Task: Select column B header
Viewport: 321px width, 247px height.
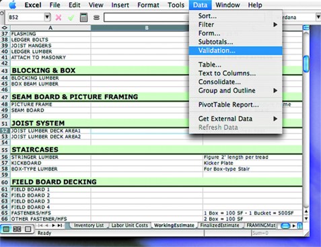Action: click(147, 28)
